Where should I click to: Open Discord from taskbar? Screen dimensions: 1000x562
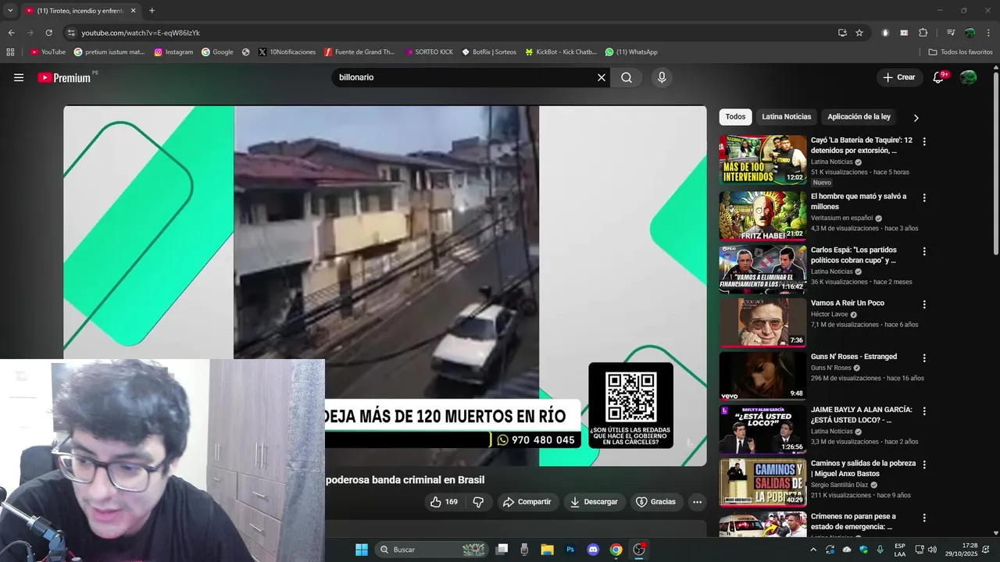(593, 550)
